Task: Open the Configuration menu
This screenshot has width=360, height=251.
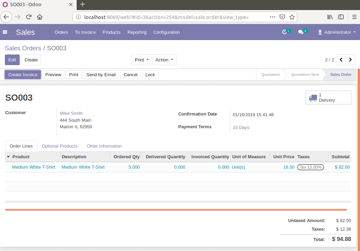Action: coord(167,32)
